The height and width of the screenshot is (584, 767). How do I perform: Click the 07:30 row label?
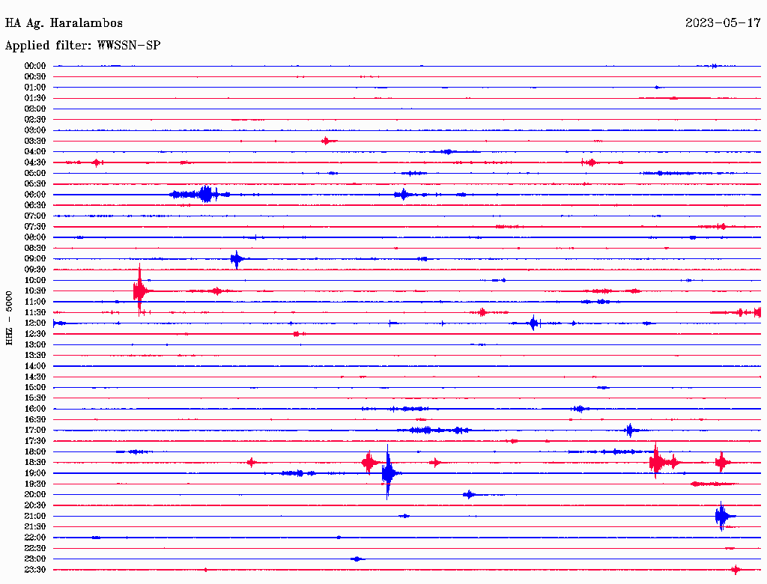[x=35, y=226]
